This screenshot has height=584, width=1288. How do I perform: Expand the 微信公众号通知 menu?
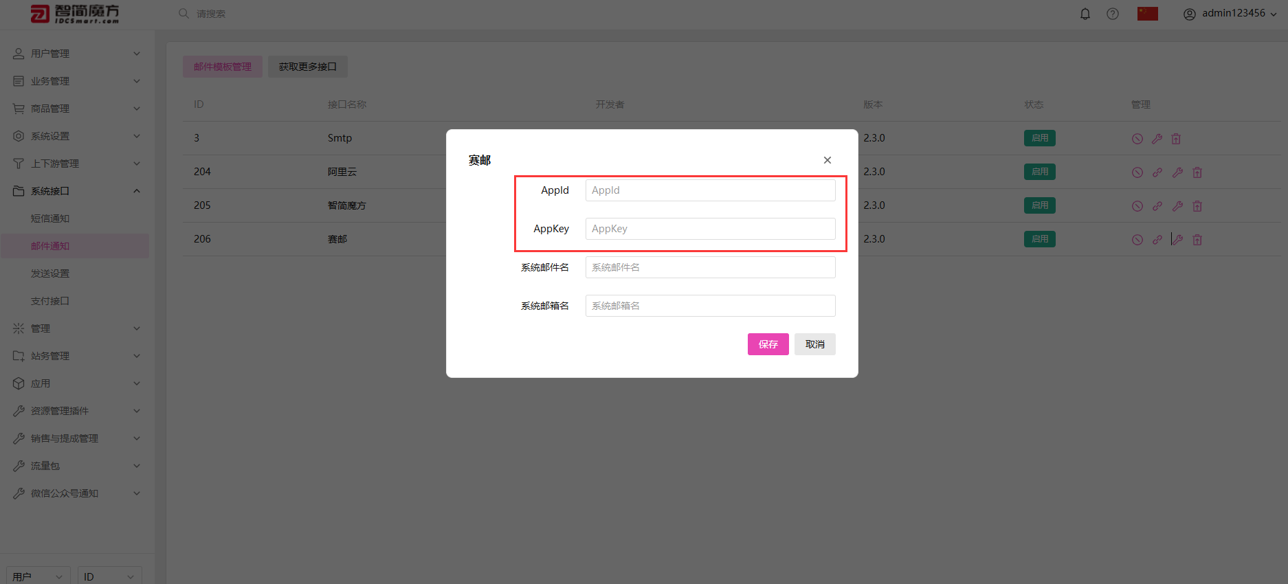pos(77,493)
